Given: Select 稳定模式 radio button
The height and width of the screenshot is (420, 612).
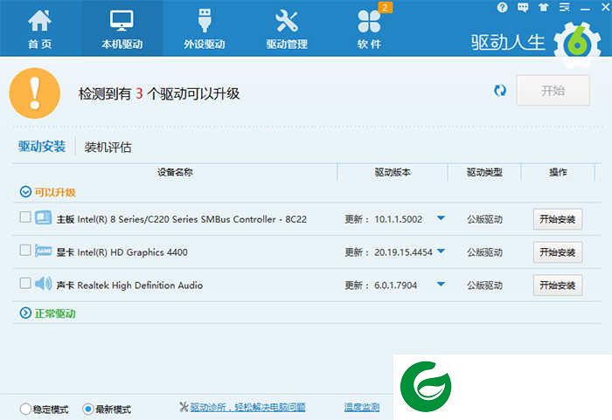Looking at the screenshot, I should (25, 409).
